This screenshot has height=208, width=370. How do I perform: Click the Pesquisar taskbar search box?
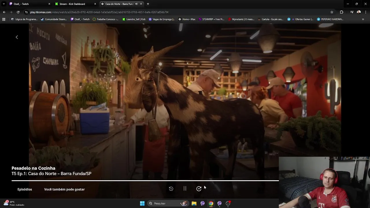point(168,203)
